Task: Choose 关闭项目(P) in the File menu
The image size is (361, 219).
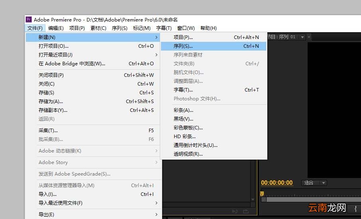Action: click(x=92, y=75)
